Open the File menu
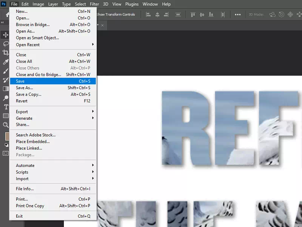 (x=14, y=4)
